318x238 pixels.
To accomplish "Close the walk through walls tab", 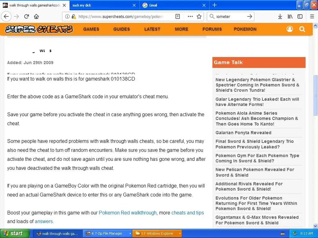I will coord(64,5).
